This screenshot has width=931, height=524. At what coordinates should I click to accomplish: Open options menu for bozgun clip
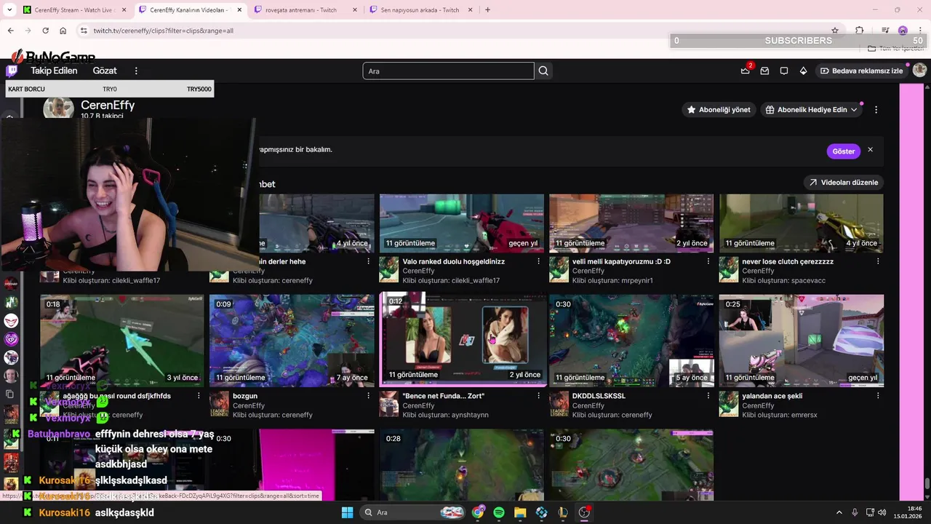(369, 396)
